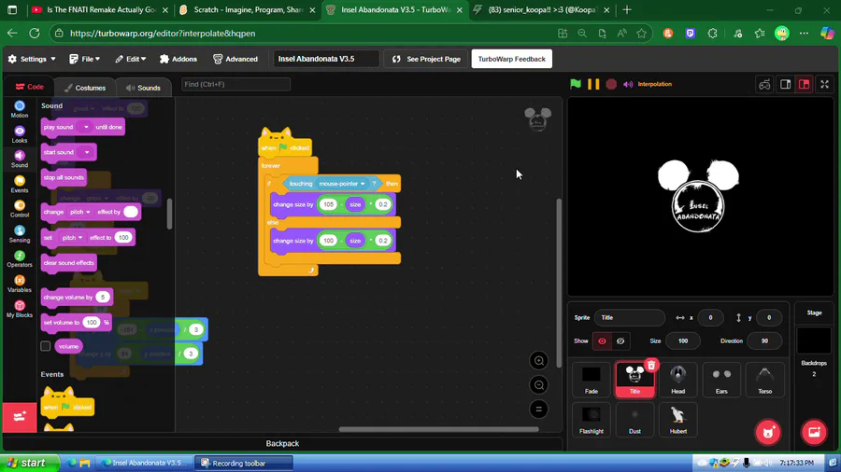Image resolution: width=841 pixels, height=472 pixels.
Task: Open the Windows start button
Action: coord(30,463)
